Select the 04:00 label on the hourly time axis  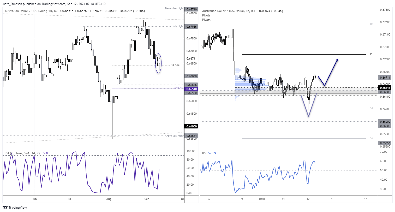tap(263, 199)
